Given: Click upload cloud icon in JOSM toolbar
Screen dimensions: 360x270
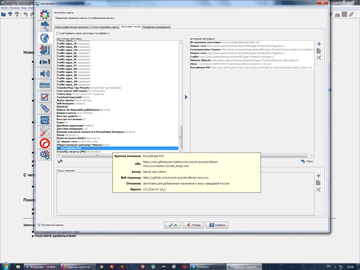Looking at the screenshot, I should pyautogui.click(x=17, y=14).
